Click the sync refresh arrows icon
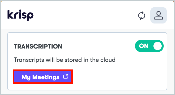This screenshot has height=95, width=175. tap(142, 16)
